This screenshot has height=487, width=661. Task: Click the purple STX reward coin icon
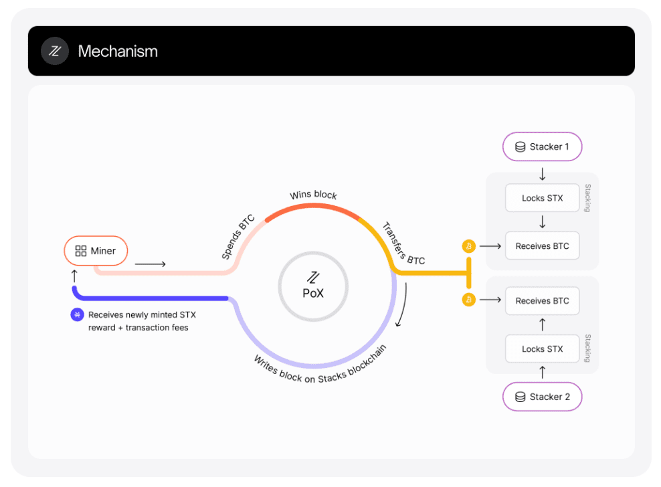(x=77, y=314)
